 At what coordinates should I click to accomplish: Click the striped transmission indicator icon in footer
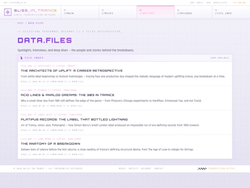click(x=202, y=169)
